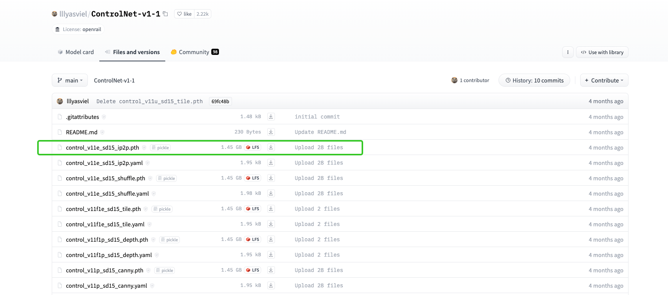Screen dimensions: 668x295
Task: Download the README.md file
Action: click(x=271, y=132)
